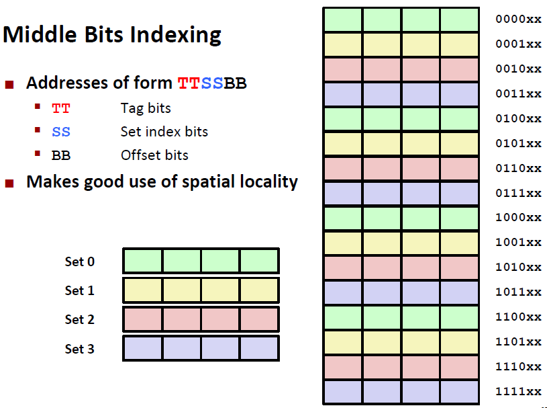Click the spatial locality bullet text
Viewport: 547px width, 408px height.
pos(162,181)
